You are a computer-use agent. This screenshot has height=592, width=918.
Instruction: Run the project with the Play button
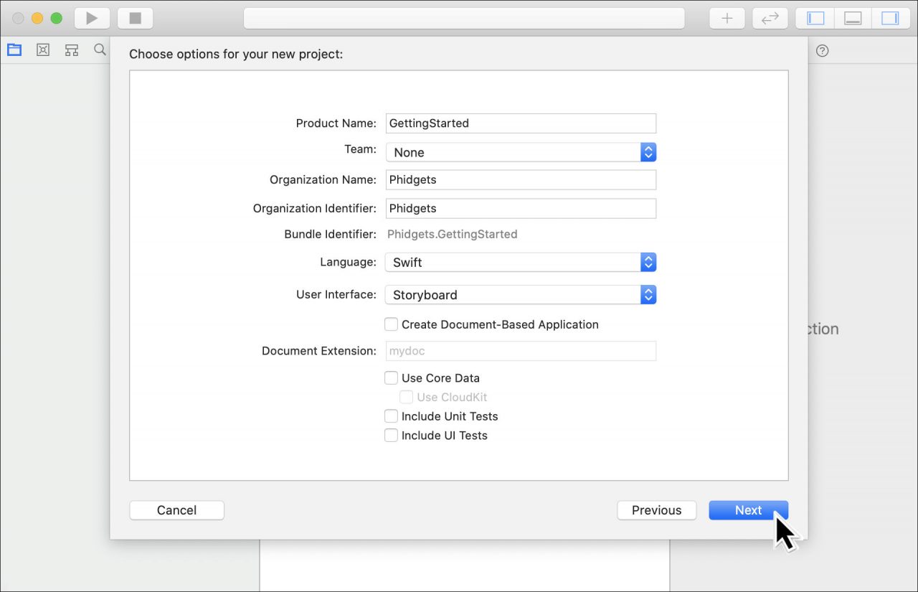(91, 18)
